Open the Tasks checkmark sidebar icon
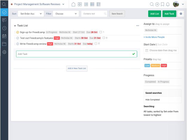This screenshot has height=140, width=187. [4, 12]
